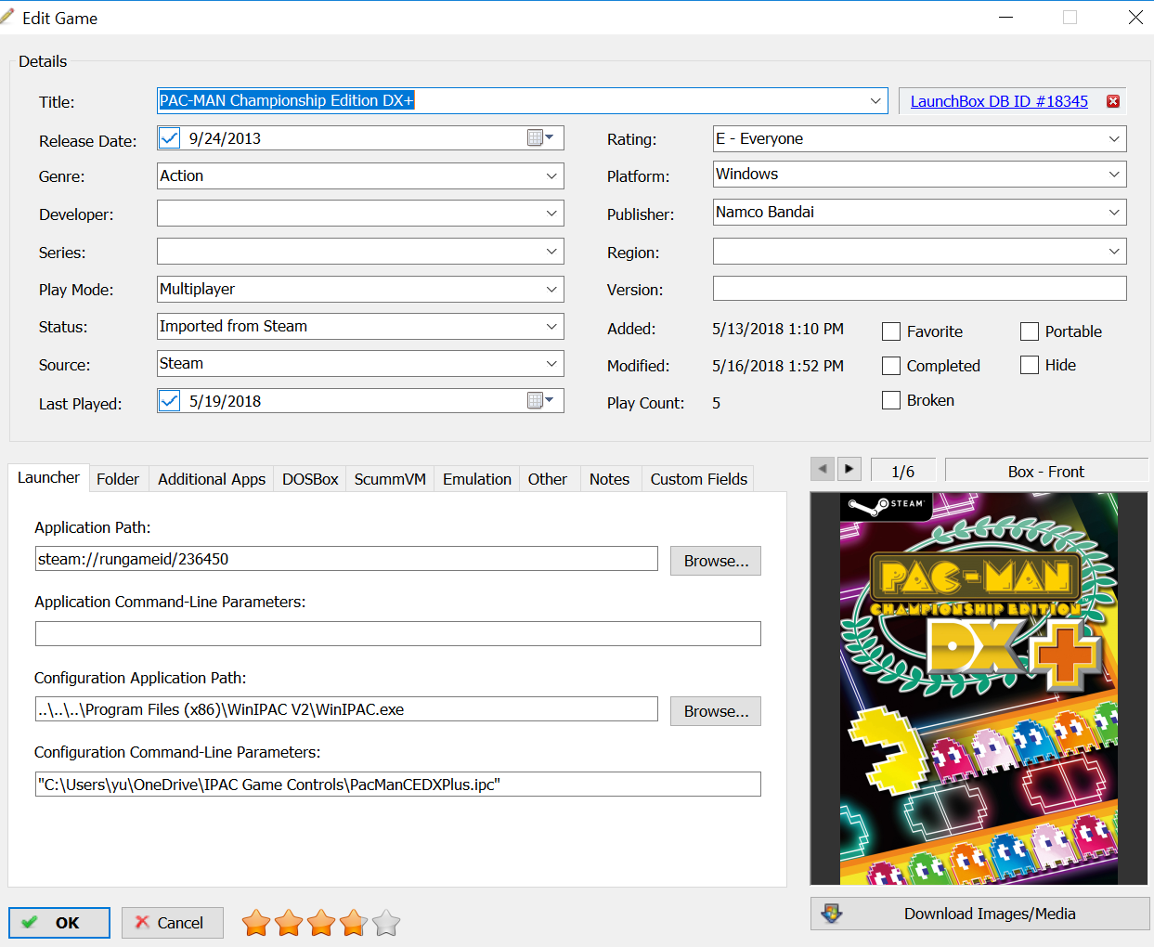Set rating to two stars
The width and height of the screenshot is (1154, 947).
(289, 923)
